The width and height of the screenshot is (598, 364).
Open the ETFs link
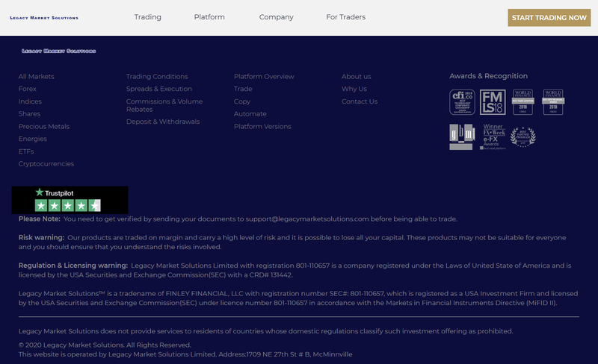(x=26, y=151)
